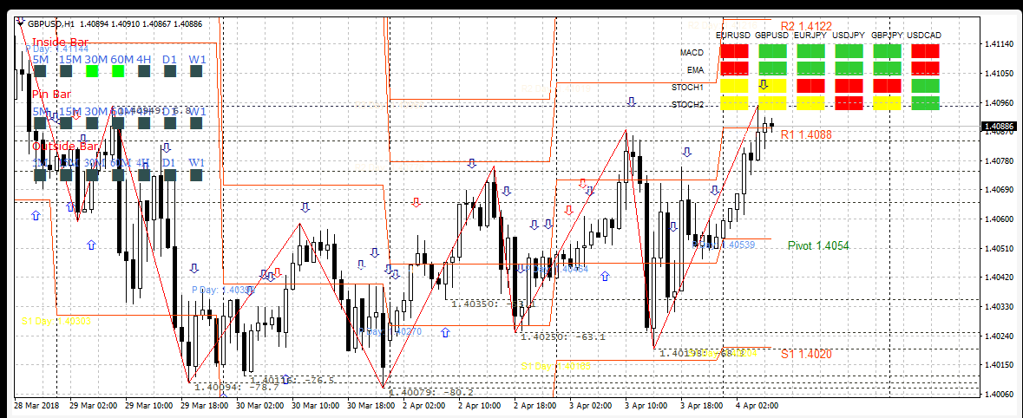This screenshot has height=418, width=1023.
Task: Click the red STOCH1 cell for EURJPY
Action: (811, 86)
